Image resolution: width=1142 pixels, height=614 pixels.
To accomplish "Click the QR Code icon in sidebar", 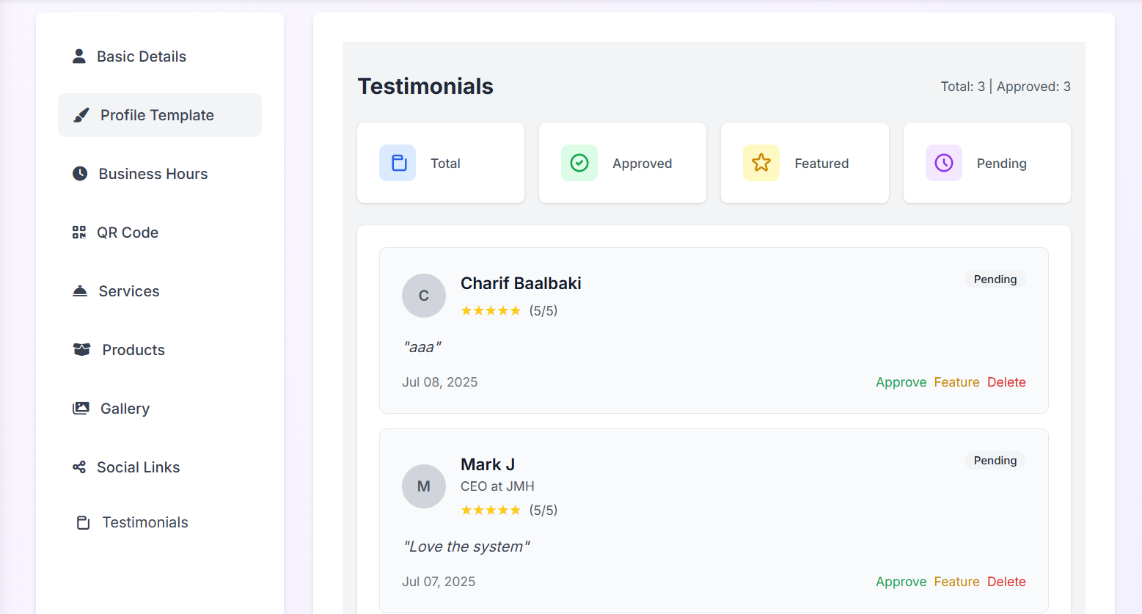I will pos(78,232).
